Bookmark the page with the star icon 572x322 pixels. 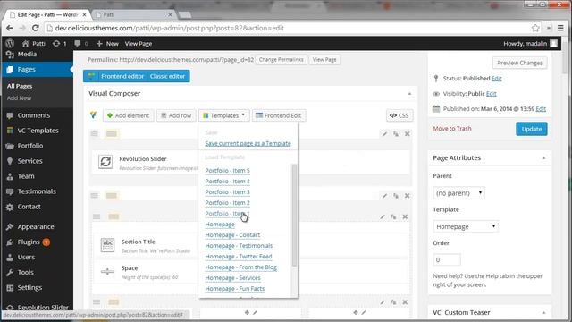point(535,28)
